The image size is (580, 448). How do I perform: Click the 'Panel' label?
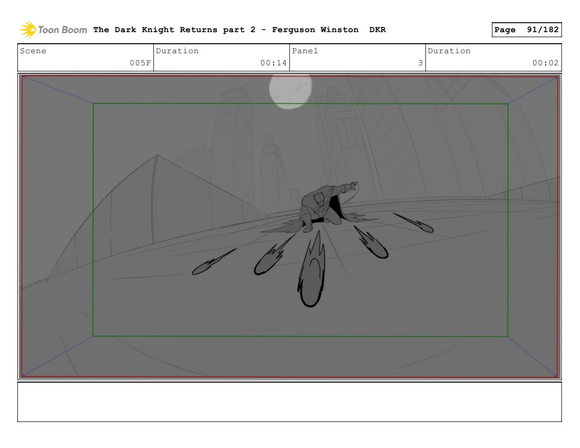tap(305, 51)
